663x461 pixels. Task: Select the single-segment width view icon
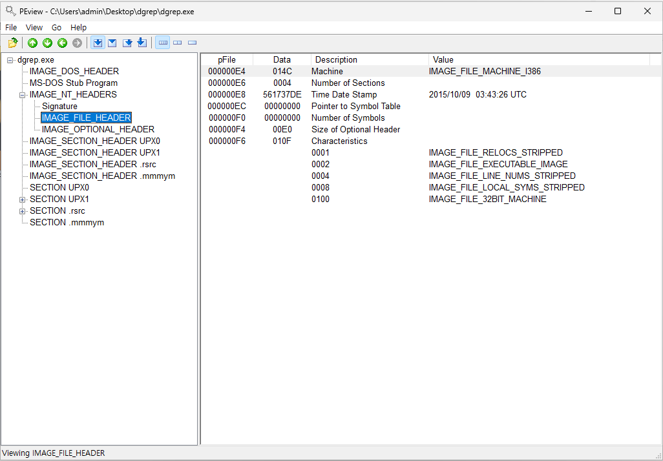(193, 43)
